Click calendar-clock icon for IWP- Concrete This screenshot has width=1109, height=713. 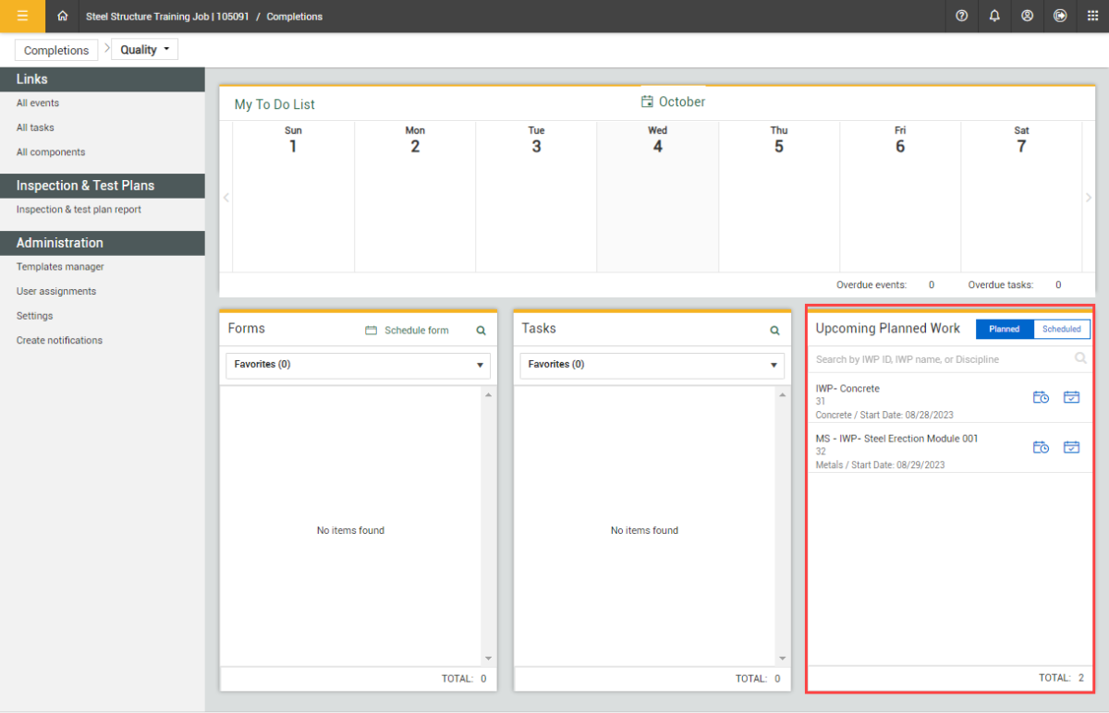click(x=1041, y=397)
